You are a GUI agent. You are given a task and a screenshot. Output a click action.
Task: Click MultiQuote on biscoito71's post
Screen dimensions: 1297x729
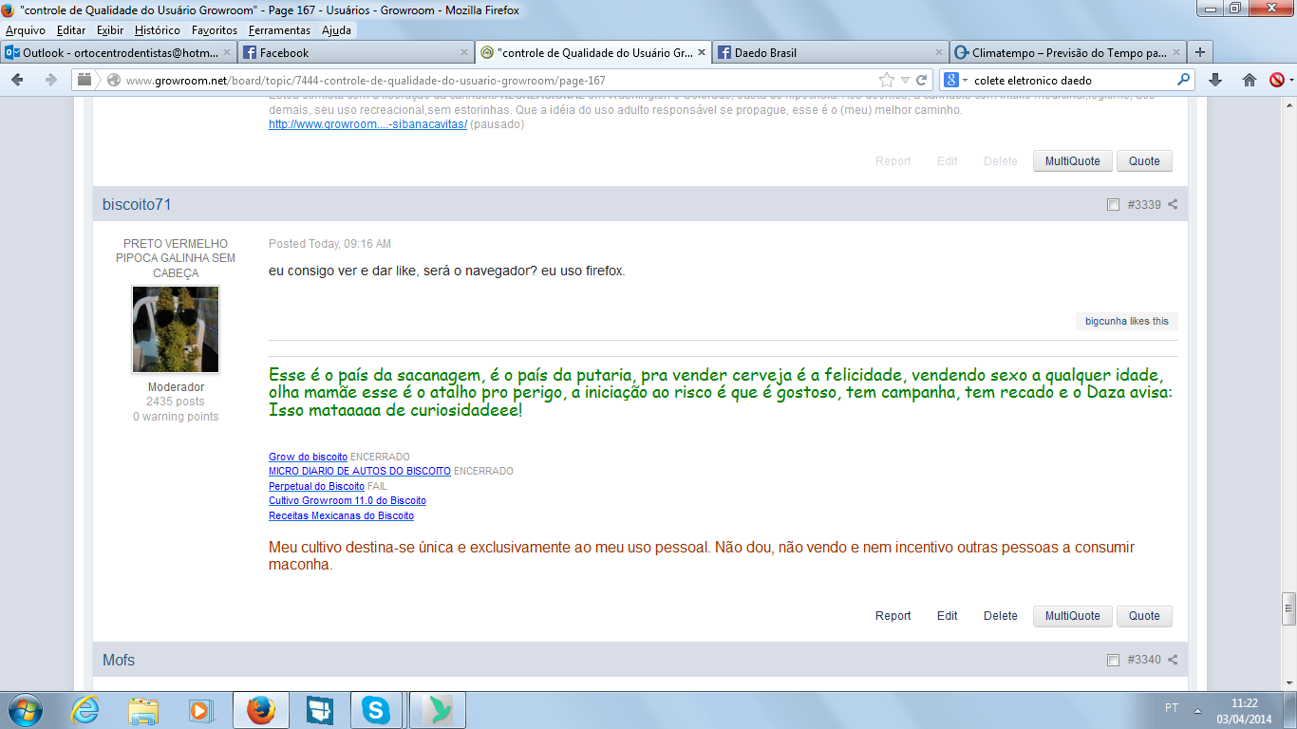point(1073,616)
